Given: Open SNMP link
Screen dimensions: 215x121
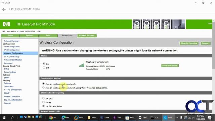Looking at the screenshot, I should [7, 93].
